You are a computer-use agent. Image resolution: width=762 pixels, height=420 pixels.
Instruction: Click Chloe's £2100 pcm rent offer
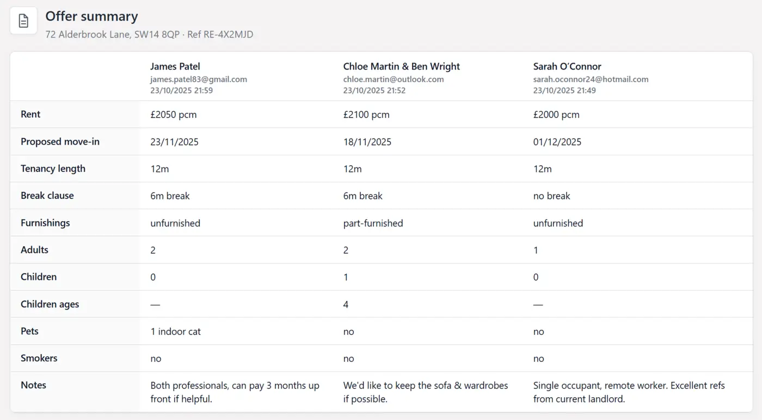point(366,114)
